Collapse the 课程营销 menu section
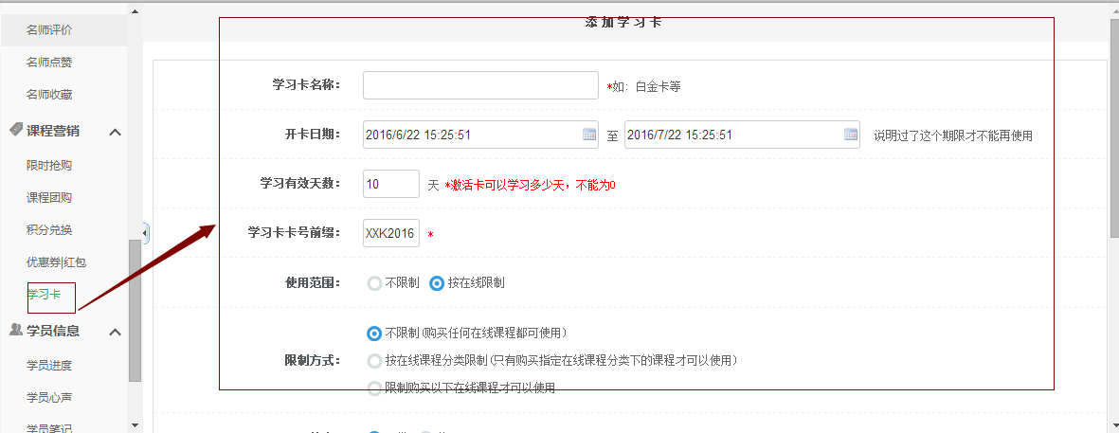The height and width of the screenshot is (433, 1119). pos(115,132)
